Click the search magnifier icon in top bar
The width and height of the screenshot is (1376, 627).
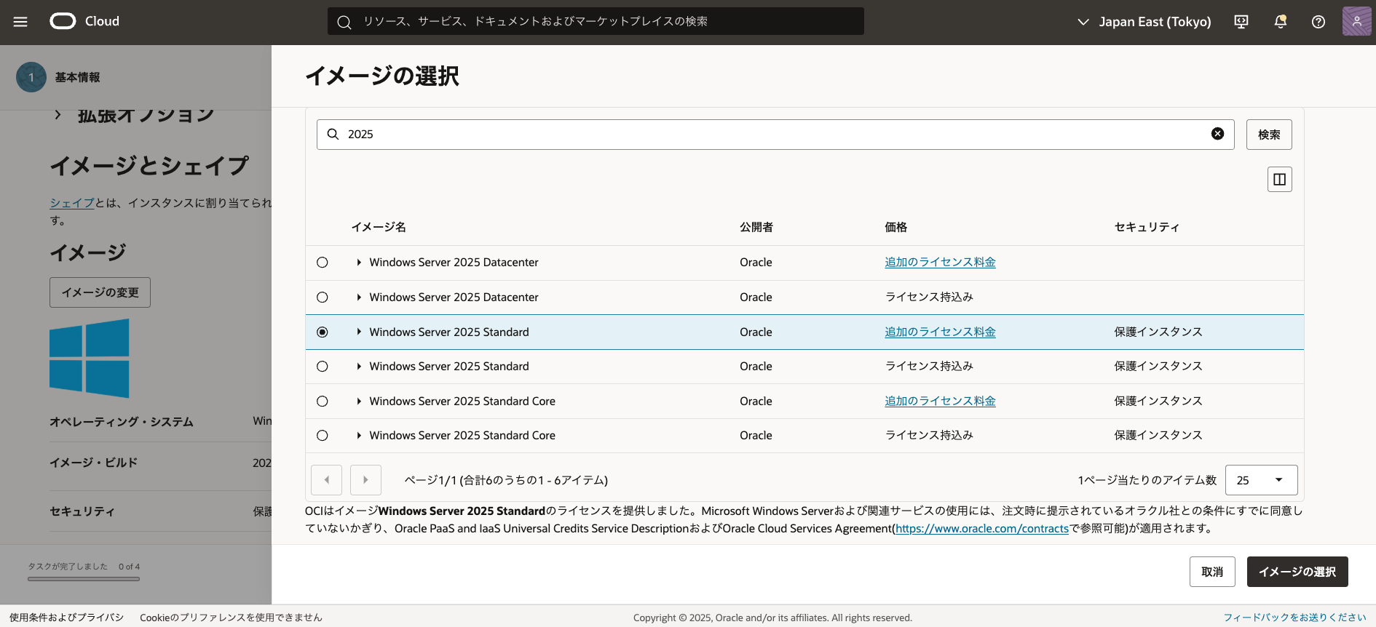click(344, 22)
